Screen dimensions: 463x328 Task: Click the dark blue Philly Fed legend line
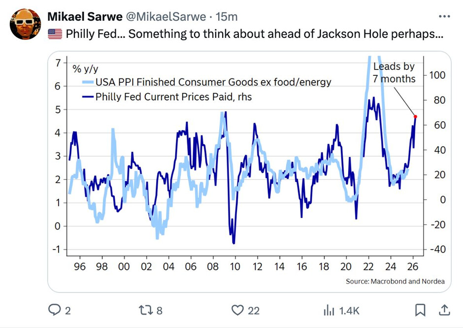[88, 97]
